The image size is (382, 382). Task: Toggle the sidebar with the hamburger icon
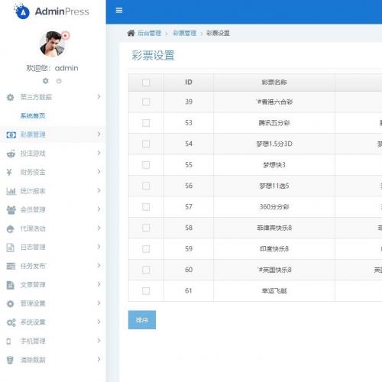[119, 10]
